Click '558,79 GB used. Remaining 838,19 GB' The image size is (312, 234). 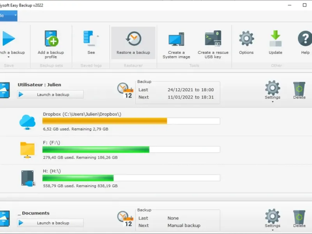tap(80, 186)
